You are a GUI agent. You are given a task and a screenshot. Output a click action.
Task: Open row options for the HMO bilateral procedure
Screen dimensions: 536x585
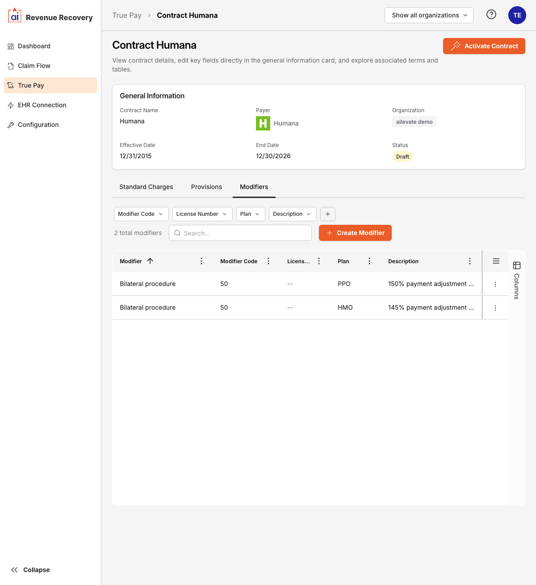tap(495, 307)
